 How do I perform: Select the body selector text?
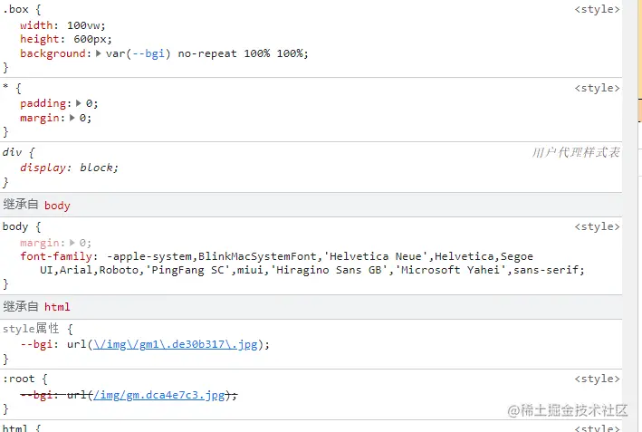pos(15,226)
